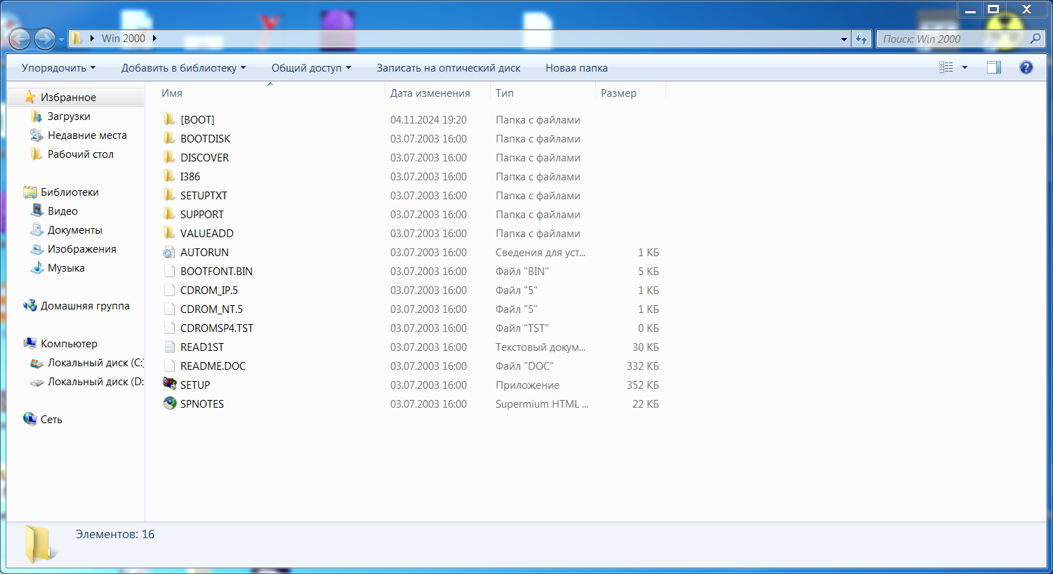Open the recent pages dropdown arrow
Viewport: 1053px width, 574px height.
coord(61,39)
